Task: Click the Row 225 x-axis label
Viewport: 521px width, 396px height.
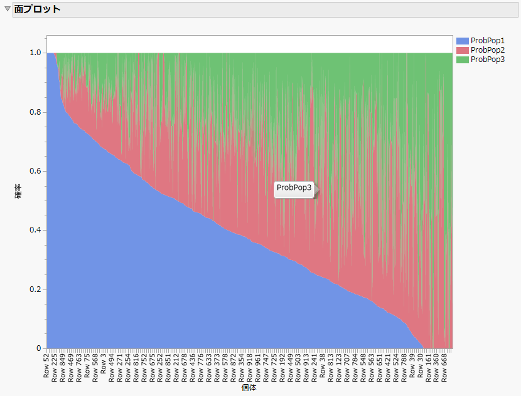Action: (55, 368)
